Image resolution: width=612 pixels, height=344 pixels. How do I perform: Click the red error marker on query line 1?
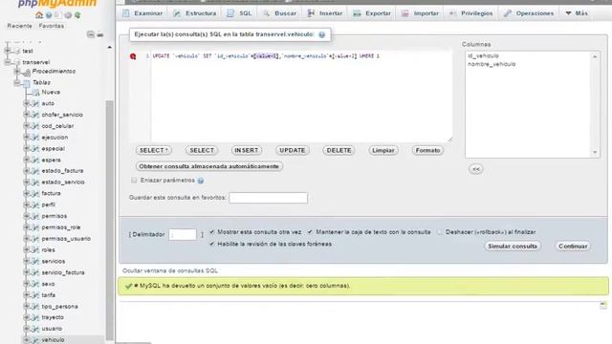[133, 56]
